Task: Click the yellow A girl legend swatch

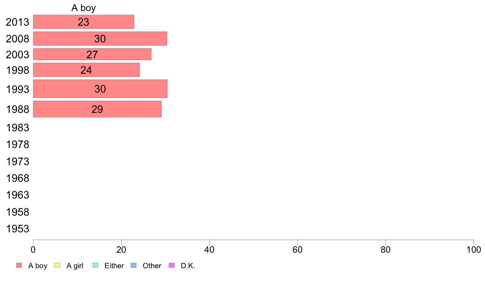Action: 57,265
